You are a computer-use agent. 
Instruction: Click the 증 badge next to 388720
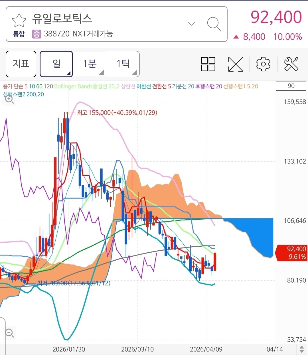(37, 34)
